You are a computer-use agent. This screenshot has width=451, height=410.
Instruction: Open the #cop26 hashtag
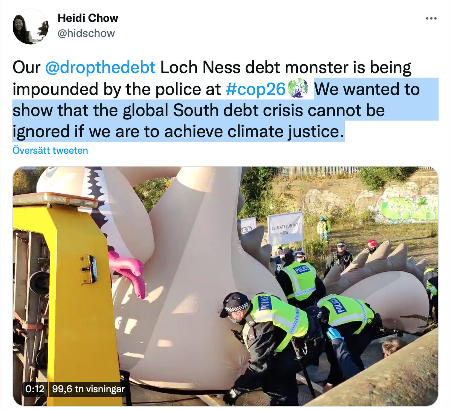(x=255, y=89)
